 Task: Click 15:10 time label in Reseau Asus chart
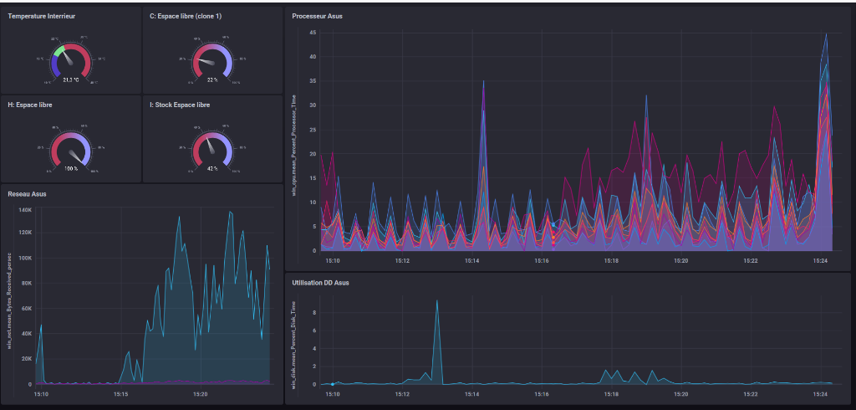(42, 393)
